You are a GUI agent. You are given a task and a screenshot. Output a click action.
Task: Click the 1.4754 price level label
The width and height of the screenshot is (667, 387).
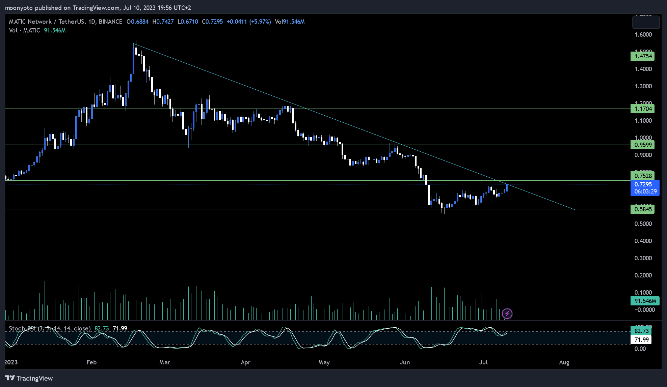coord(642,56)
